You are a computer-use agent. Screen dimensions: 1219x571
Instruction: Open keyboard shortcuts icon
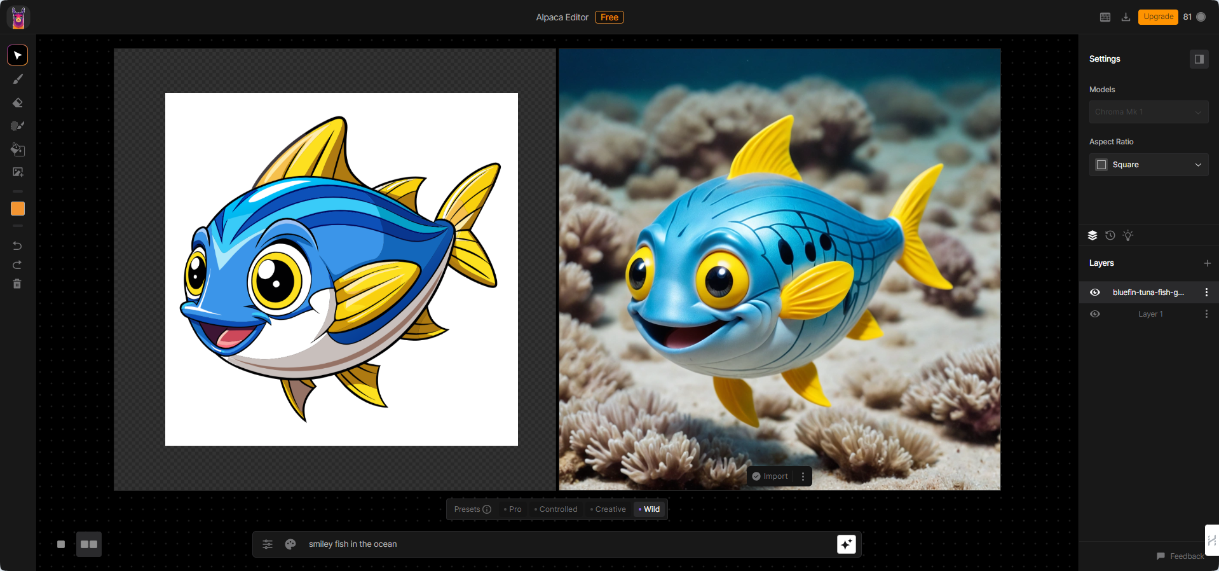1105,17
